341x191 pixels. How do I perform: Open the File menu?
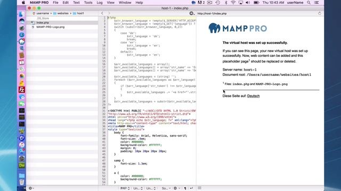point(55,3)
